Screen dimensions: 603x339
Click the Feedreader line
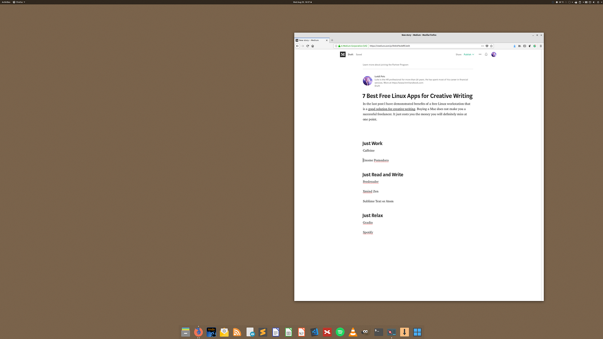pyautogui.click(x=371, y=182)
